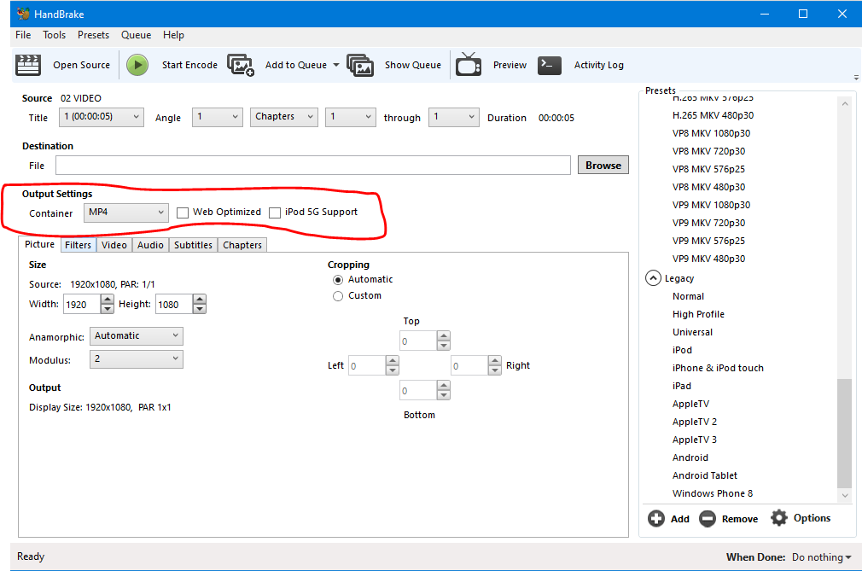This screenshot has width=862, height=571.
Task: Click the Remove preset label
Action: click(x=740, y=519)
